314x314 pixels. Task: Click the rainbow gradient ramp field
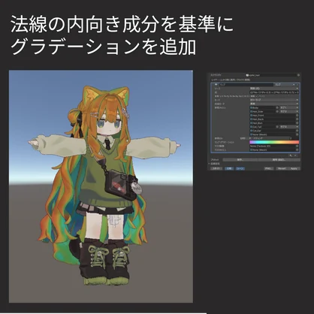coord(274,142)
